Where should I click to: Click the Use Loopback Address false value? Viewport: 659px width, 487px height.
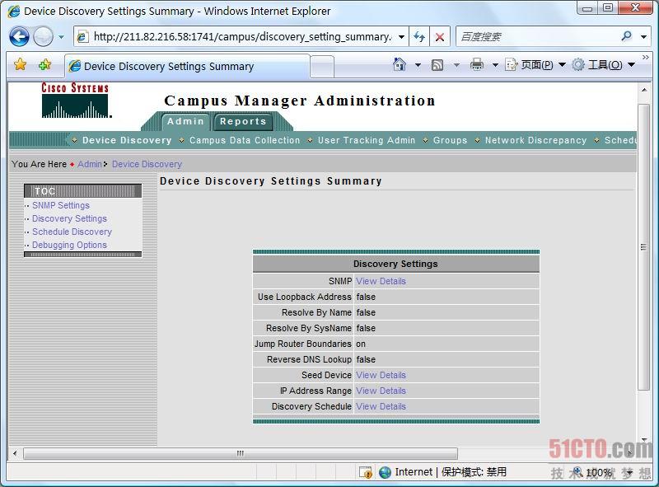click(x=366, y=297)
